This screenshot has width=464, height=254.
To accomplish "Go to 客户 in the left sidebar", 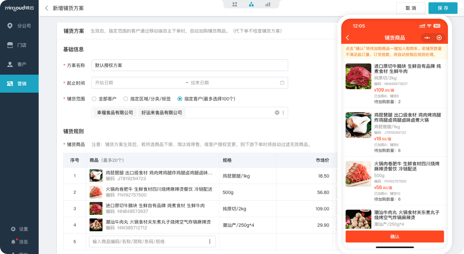I will (19, 64).
